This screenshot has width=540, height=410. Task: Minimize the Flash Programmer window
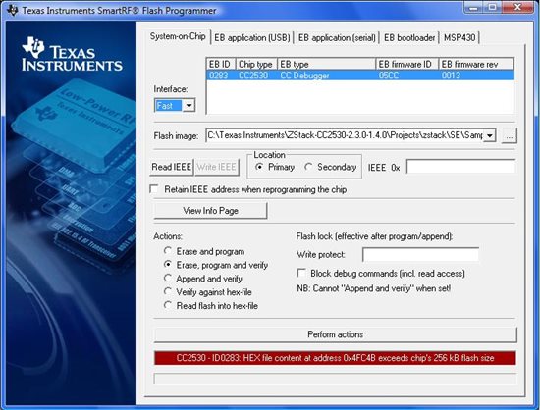473,8
